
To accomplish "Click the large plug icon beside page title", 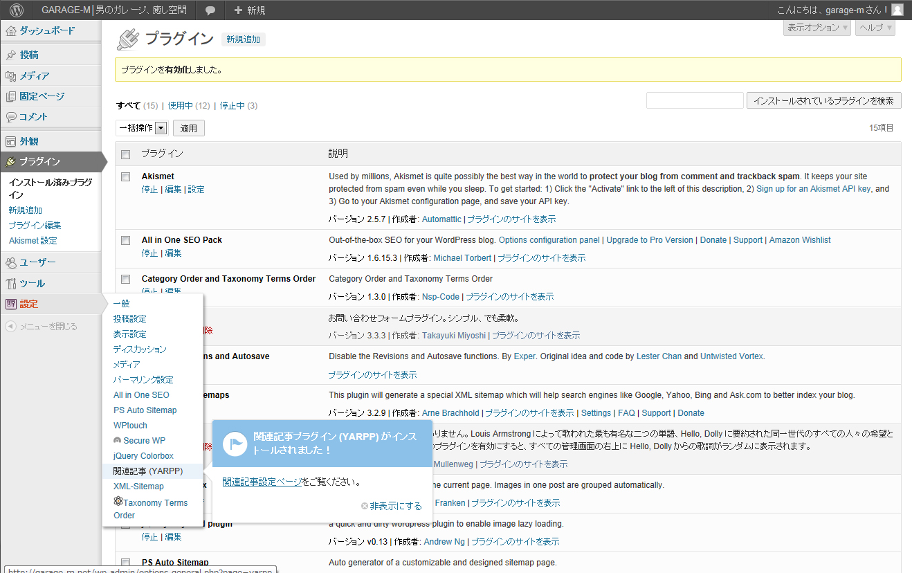I will 128,39.
